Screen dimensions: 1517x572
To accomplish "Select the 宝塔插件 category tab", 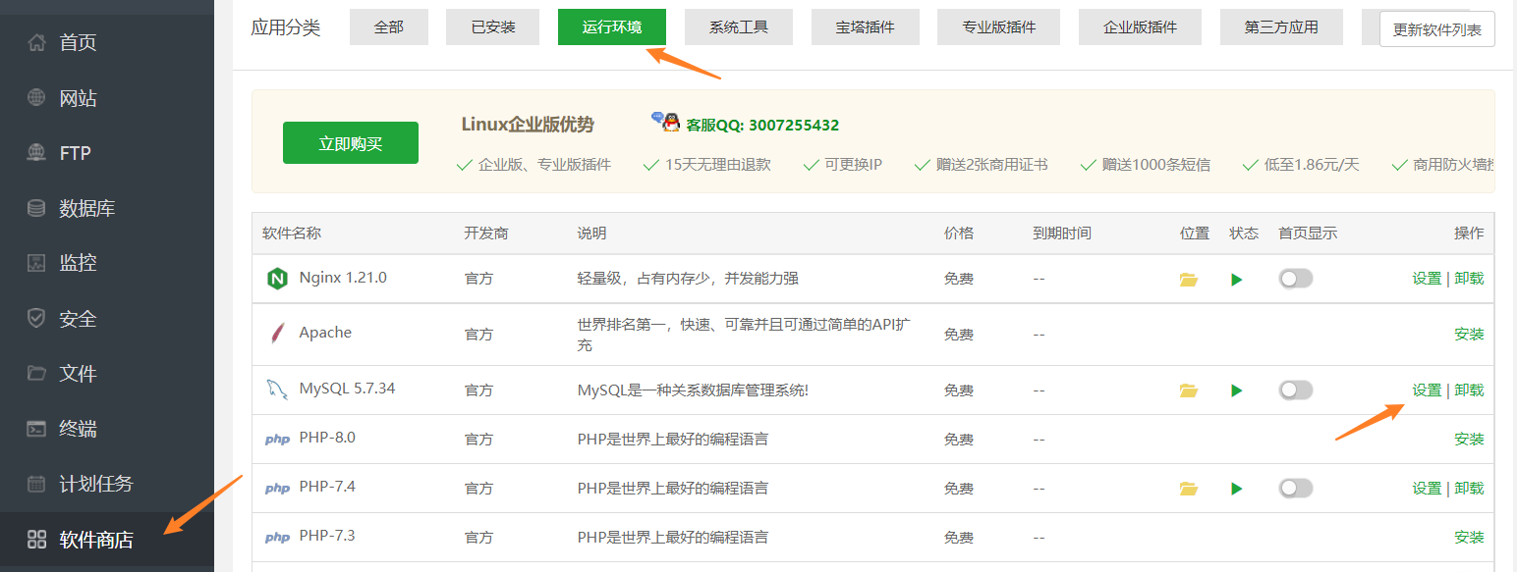I will pyautogui.click(x=866, y=26).
